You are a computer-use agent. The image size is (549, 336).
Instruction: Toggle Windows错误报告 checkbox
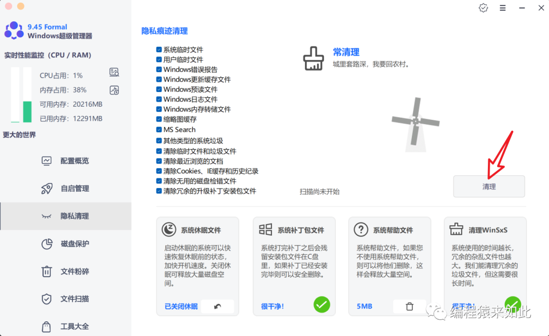159,69
